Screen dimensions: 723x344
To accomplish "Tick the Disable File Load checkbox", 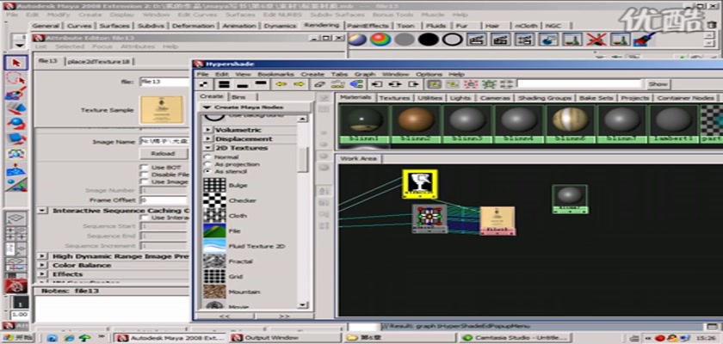I will [145, 175].
